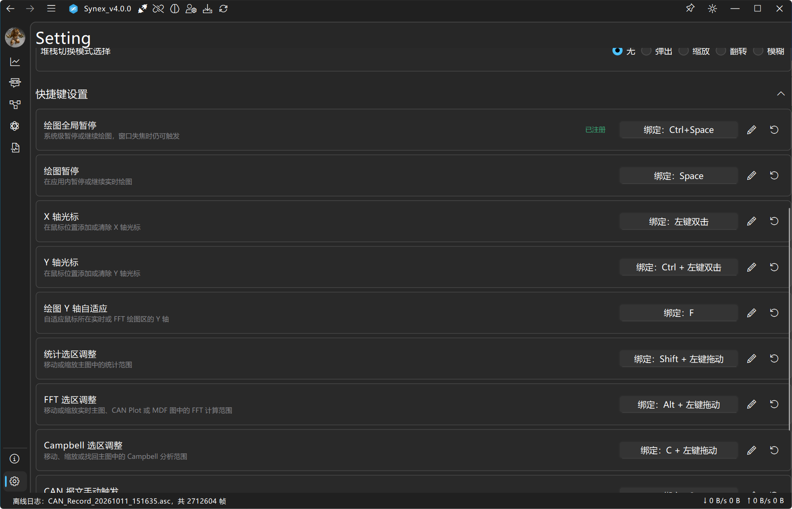Click the 绑定: Alt + 左键拖动 binding button
Image resolution: width=792 pixels, height=509 pixels.
(x=679, y=405)
